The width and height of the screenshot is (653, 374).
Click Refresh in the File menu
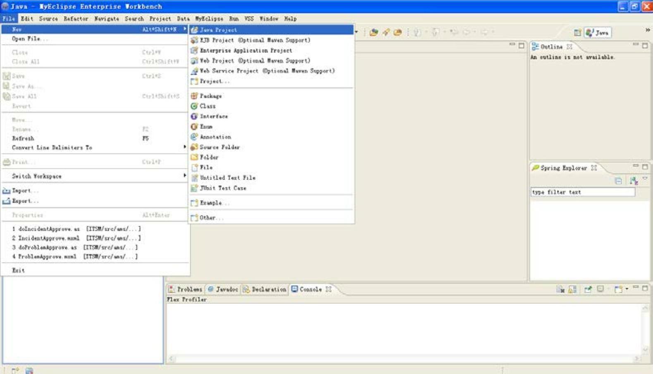(x=95, y=138)
